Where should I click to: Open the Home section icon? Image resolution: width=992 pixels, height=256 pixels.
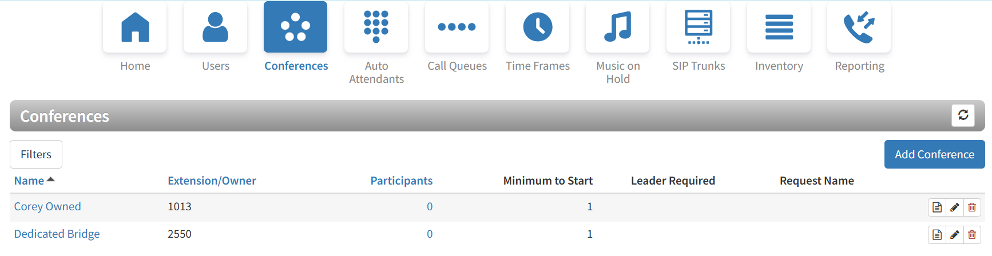tap(135, 27)
